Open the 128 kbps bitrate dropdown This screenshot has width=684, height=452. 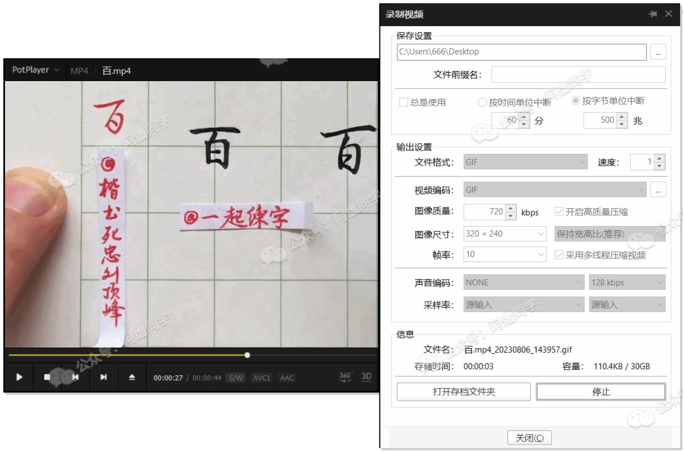(x=627, y=282)
